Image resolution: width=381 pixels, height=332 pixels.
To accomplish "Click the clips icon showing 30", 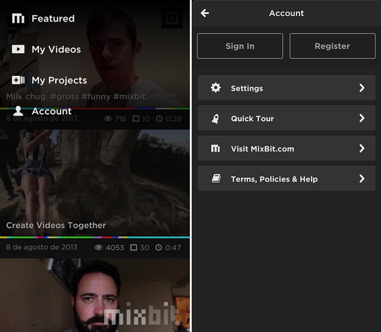I will pyautogui.click(x=134, y=247).
